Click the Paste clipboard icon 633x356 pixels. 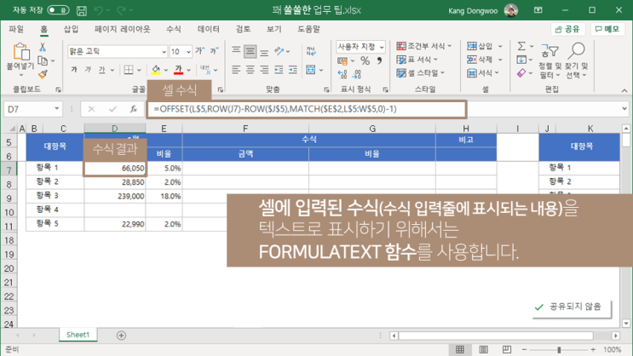coord(21,52)
